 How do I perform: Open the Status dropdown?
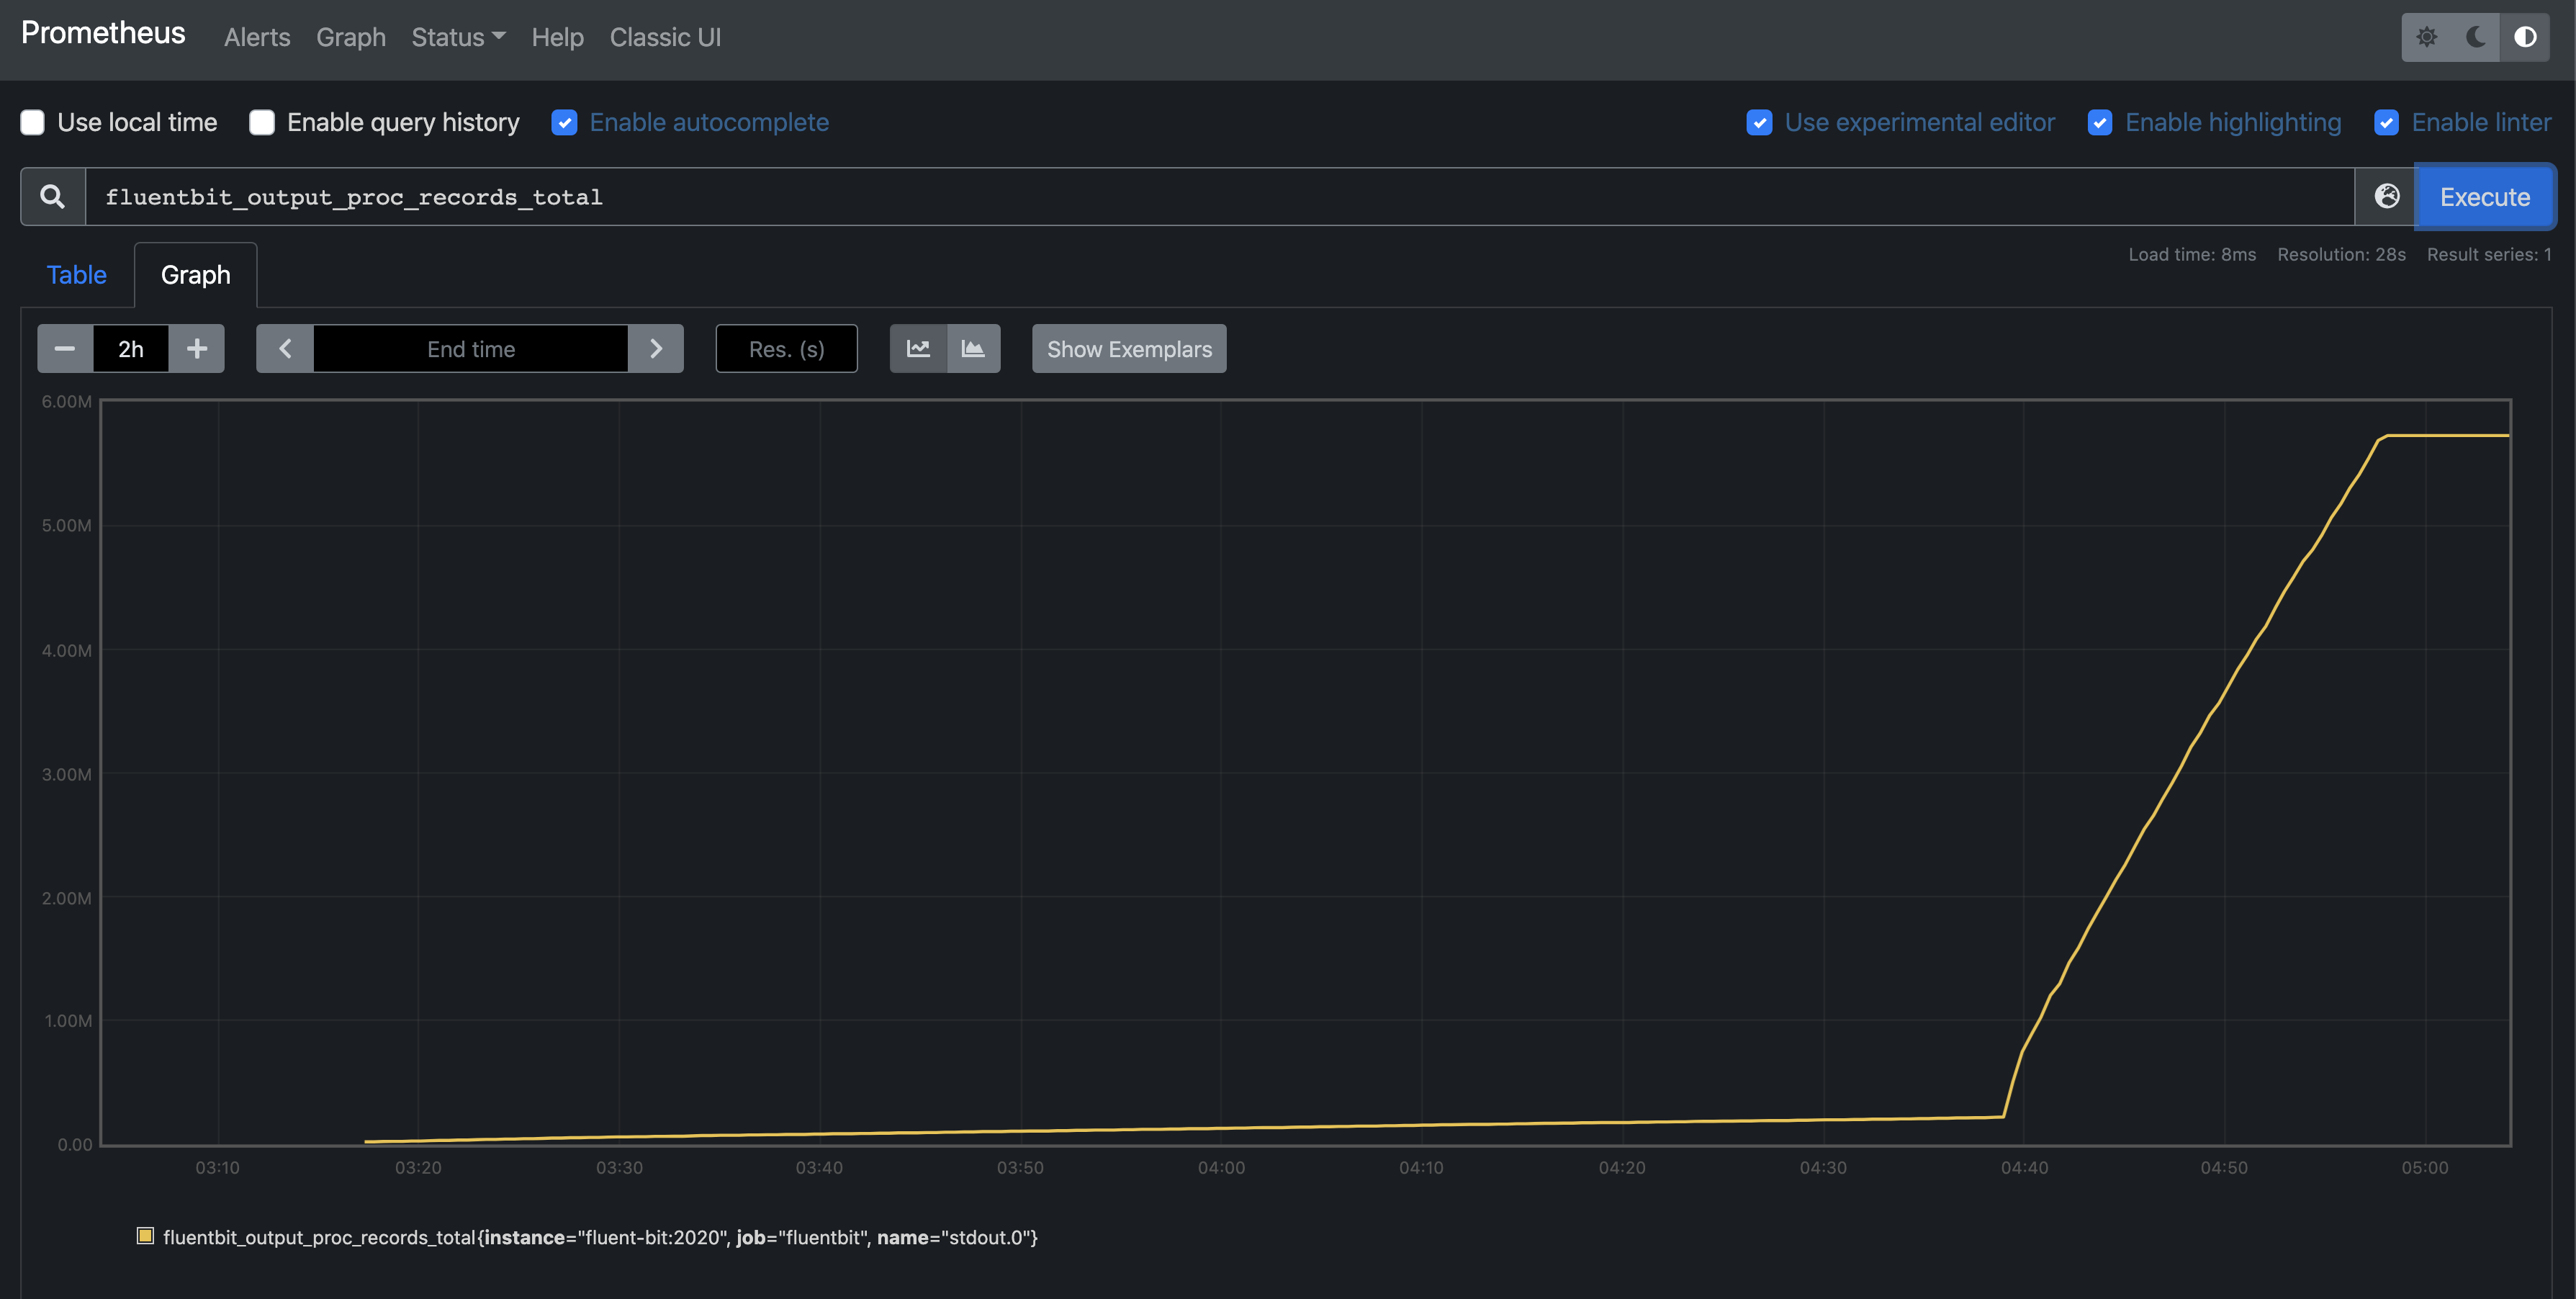(x=457, y=37)
